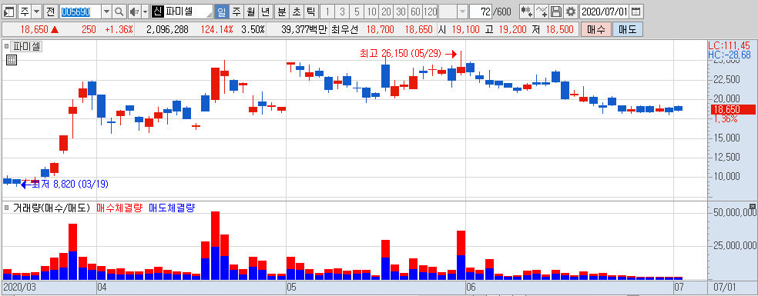Click the speaker sound icon
758x296 pixels.
[x=134, y=11]
